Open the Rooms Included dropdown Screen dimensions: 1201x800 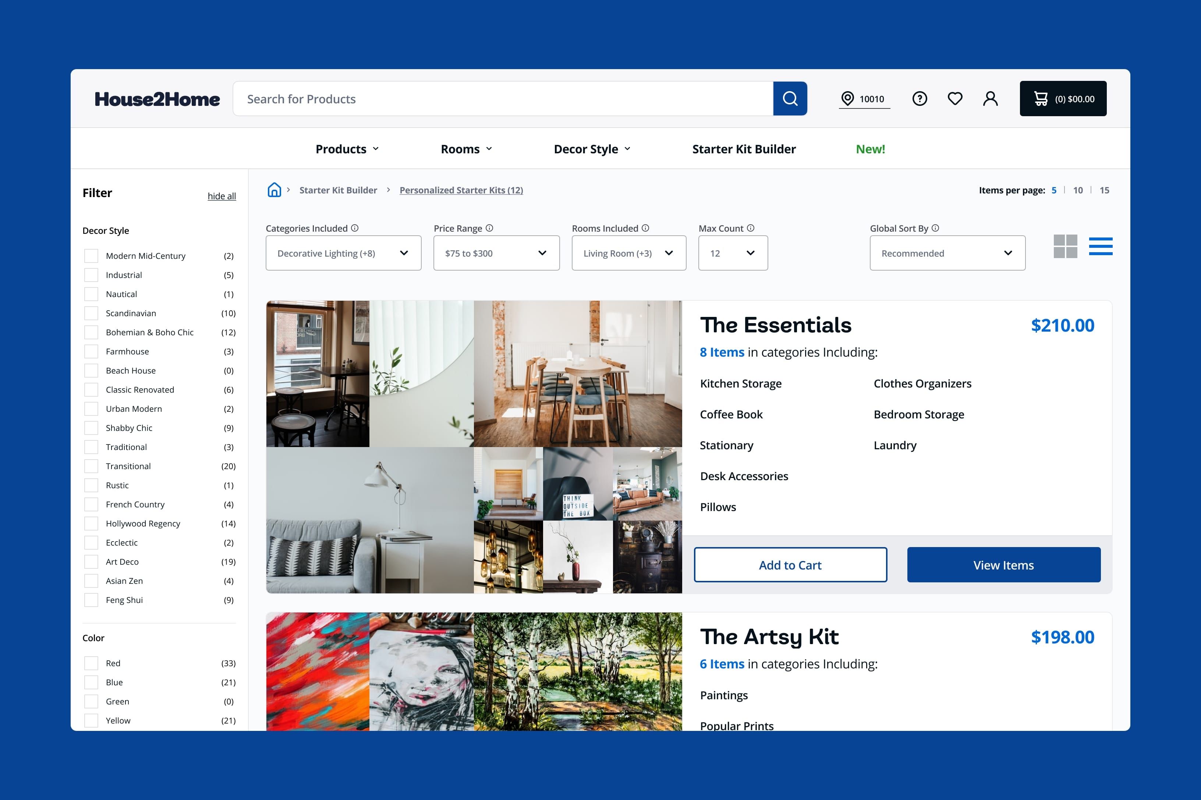click(x=628, y=253)
